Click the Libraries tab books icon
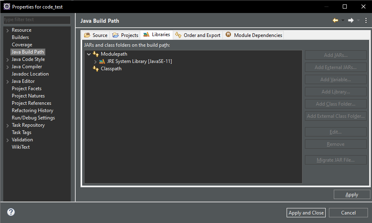Screen dimensions: 372x223 (146, 35)
